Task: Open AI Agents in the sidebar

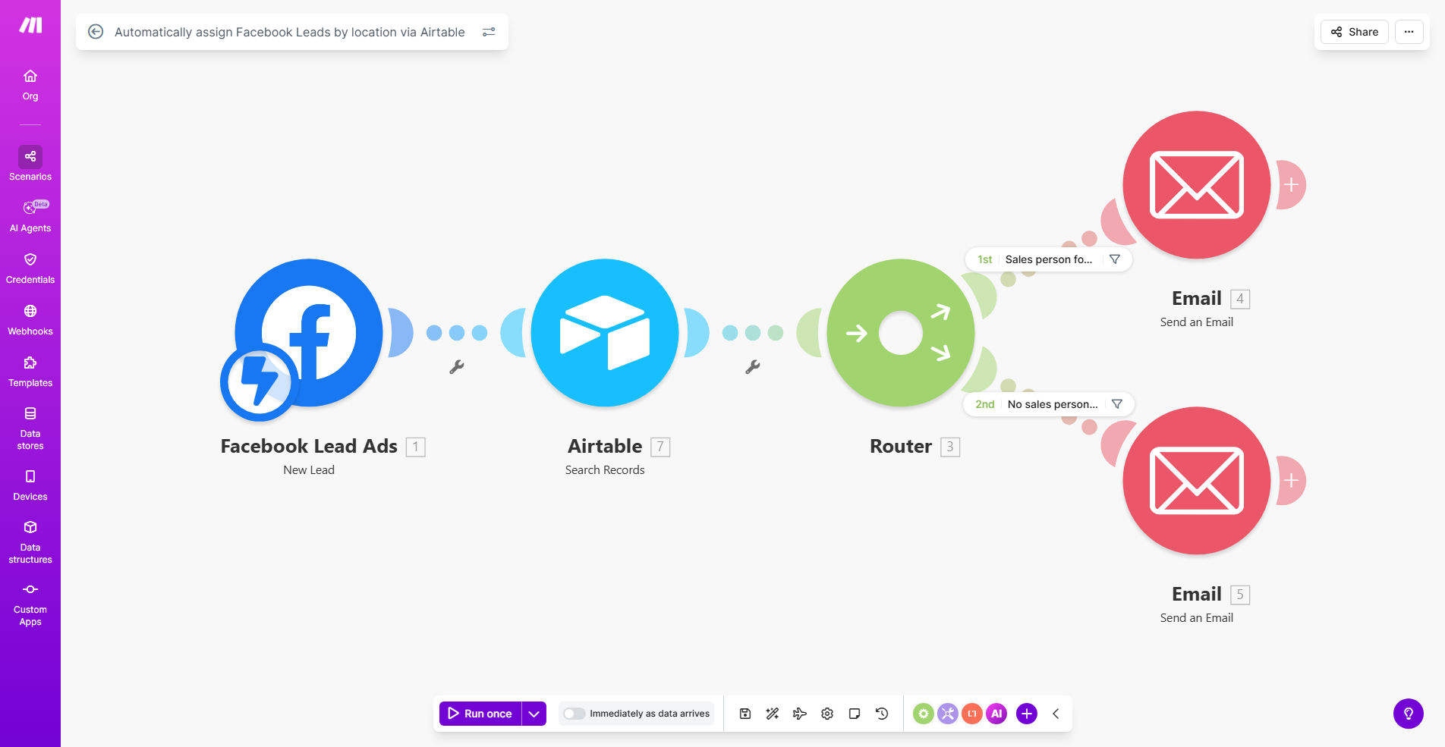Action: coord(30,216)
